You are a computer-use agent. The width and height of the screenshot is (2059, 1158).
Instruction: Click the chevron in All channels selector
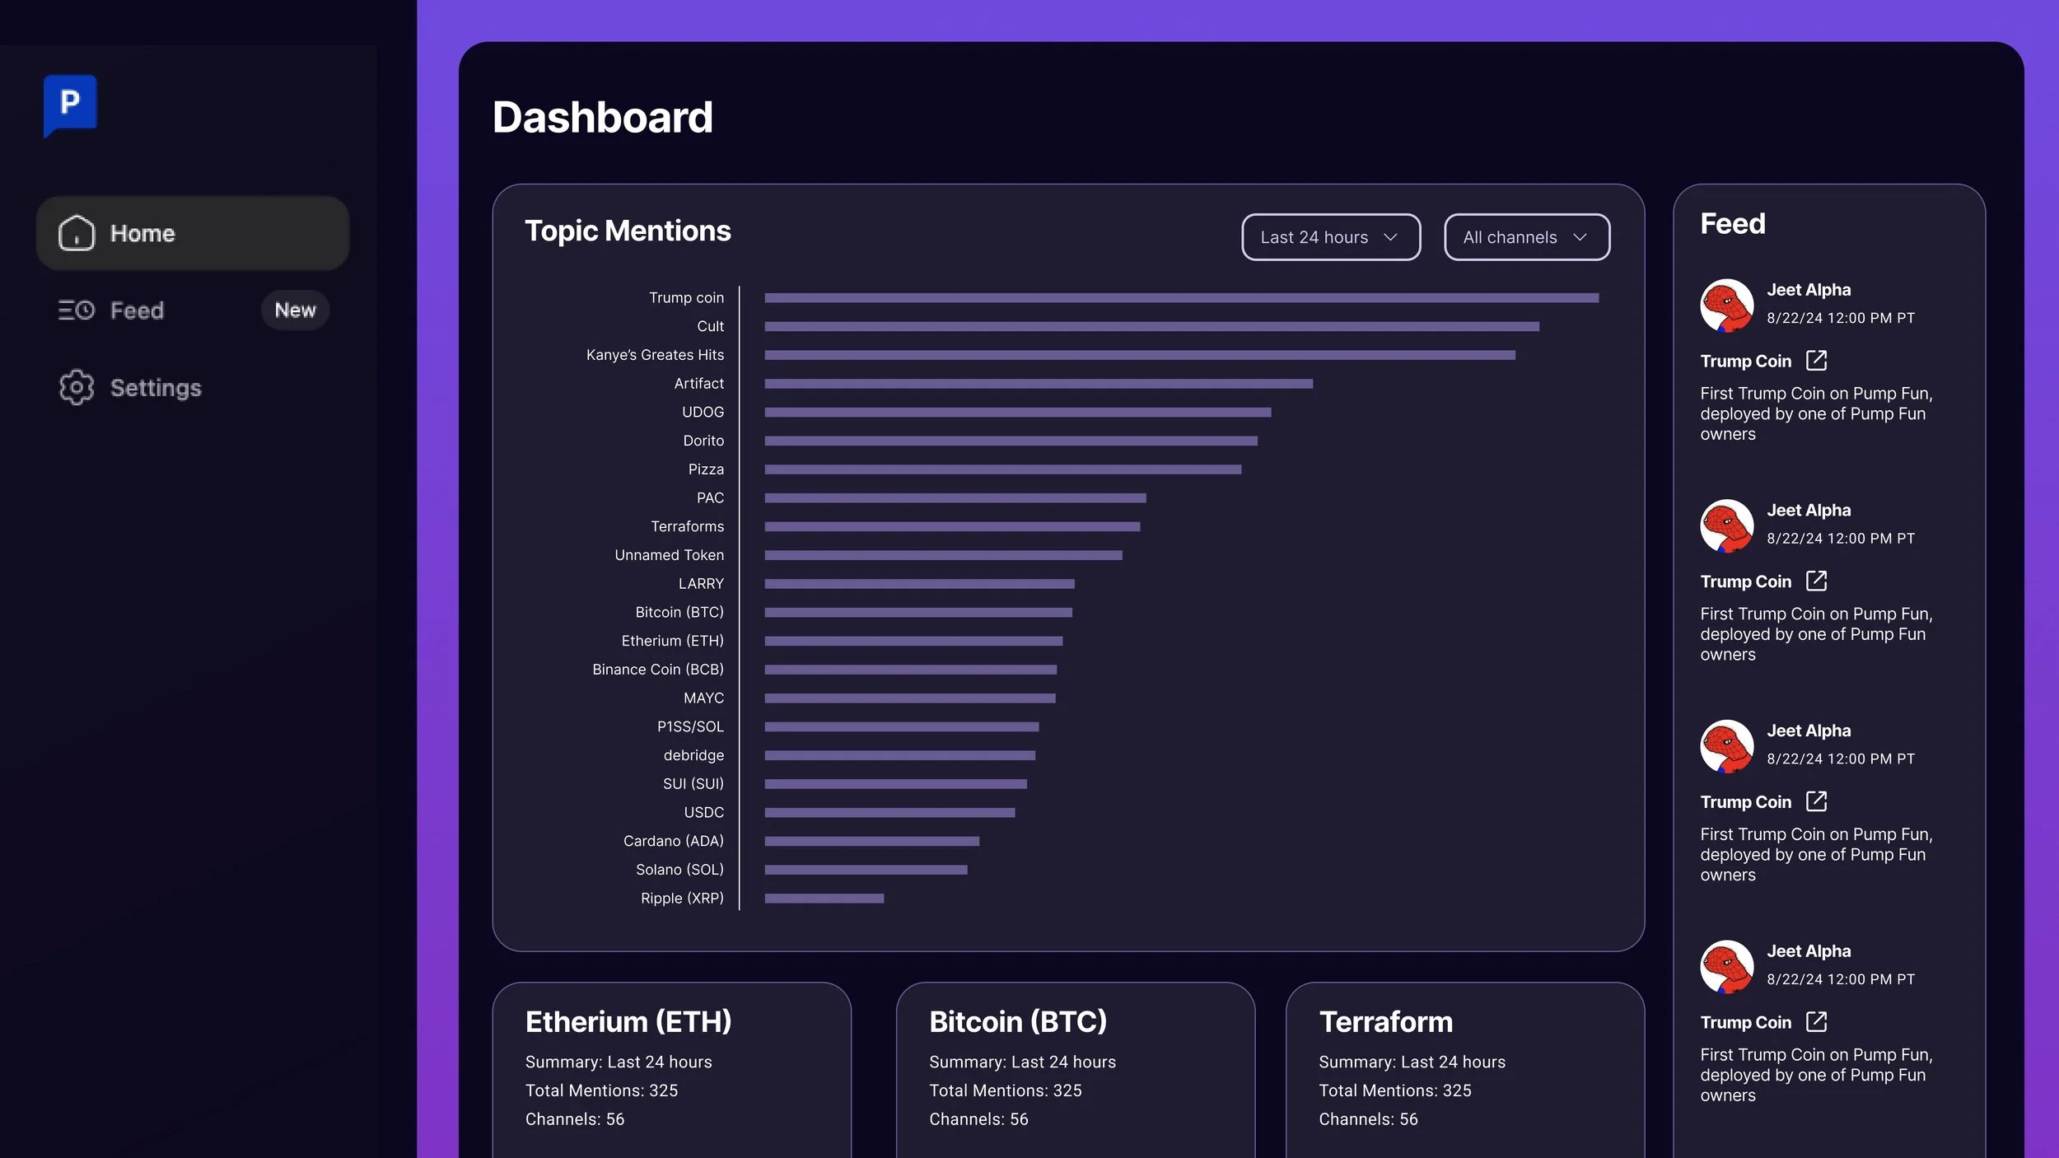click(1579, 237)
